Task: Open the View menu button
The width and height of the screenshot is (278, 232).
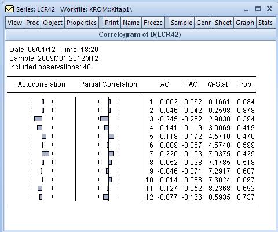Action: 14,23
